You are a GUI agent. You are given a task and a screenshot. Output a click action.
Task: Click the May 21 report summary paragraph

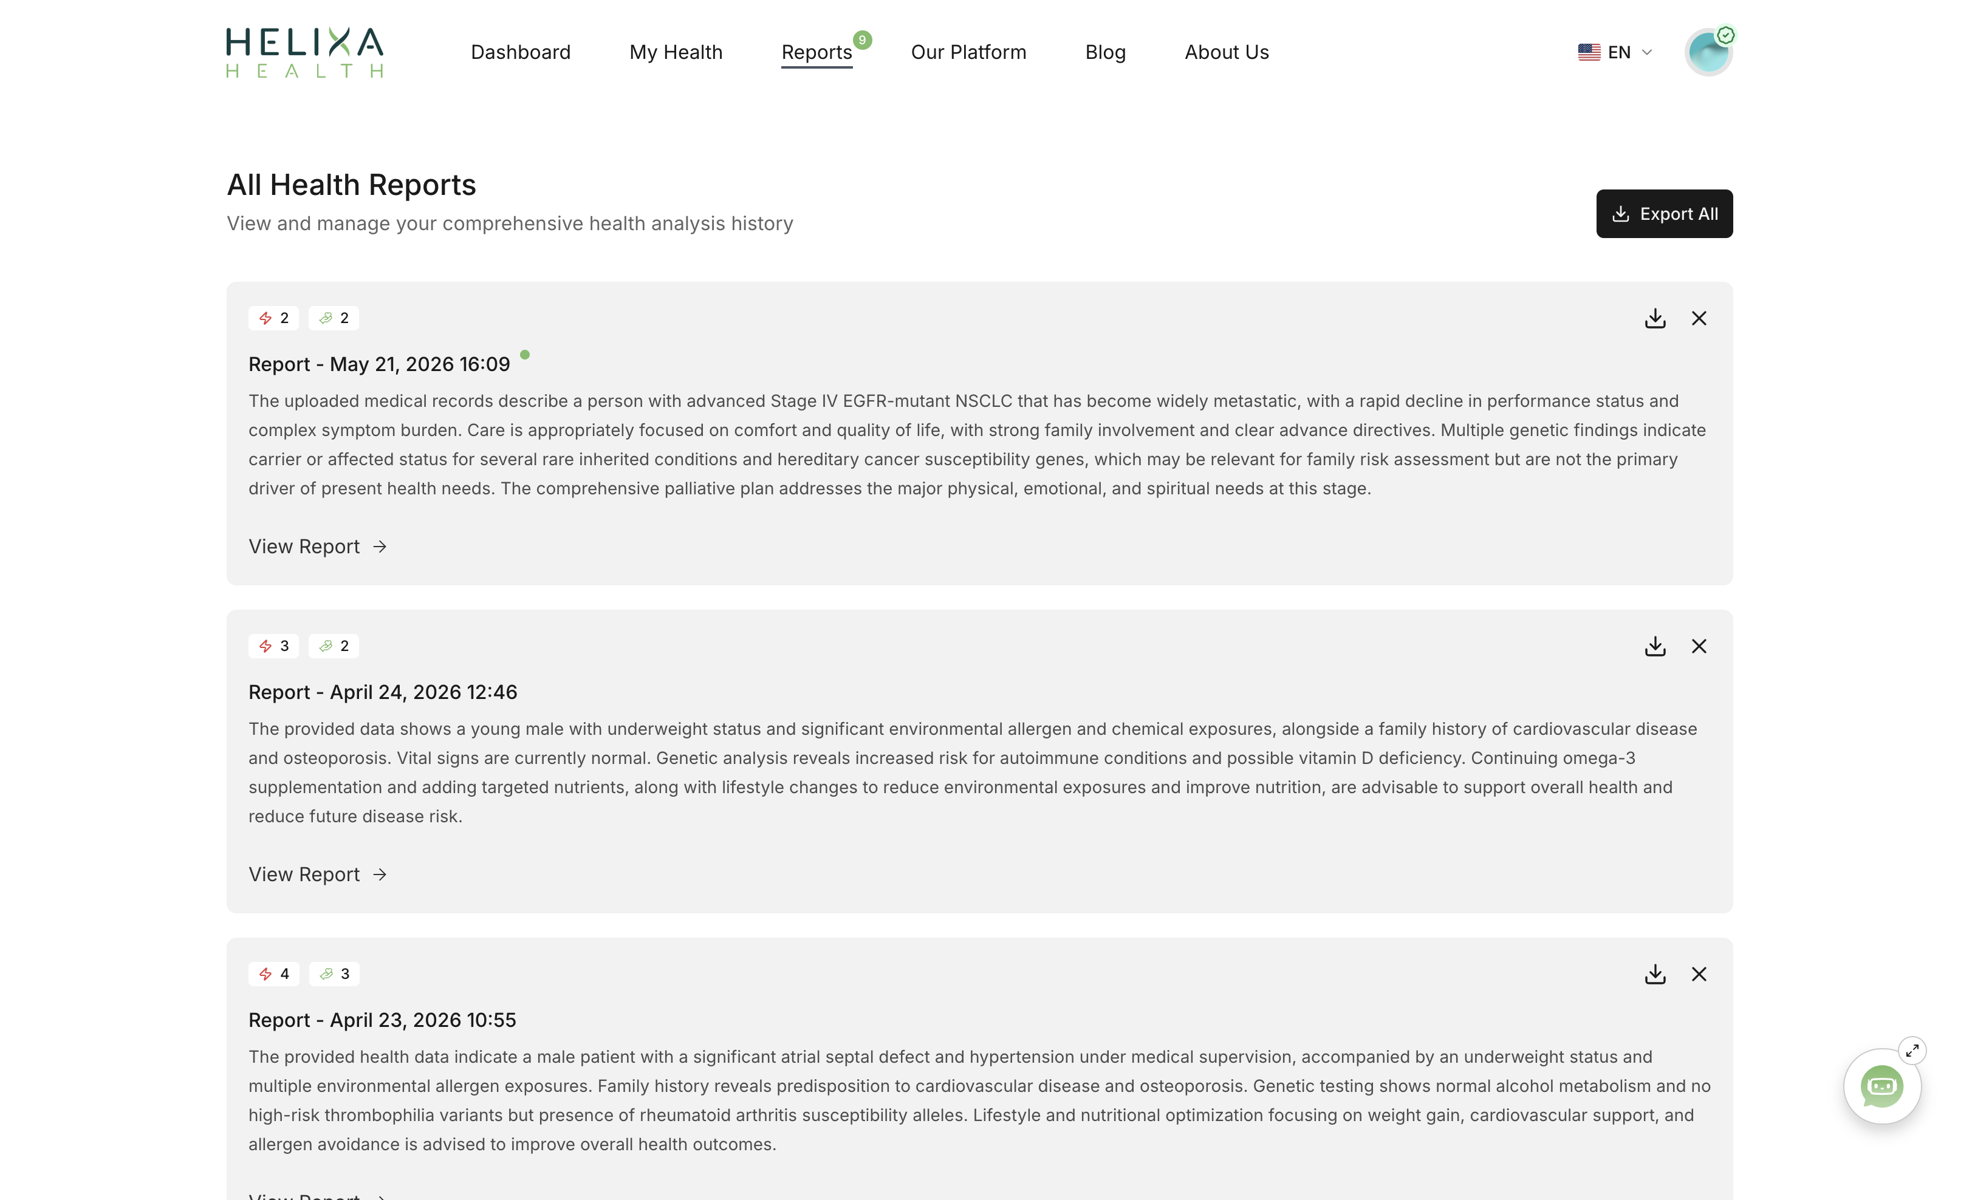click(977, 445)
